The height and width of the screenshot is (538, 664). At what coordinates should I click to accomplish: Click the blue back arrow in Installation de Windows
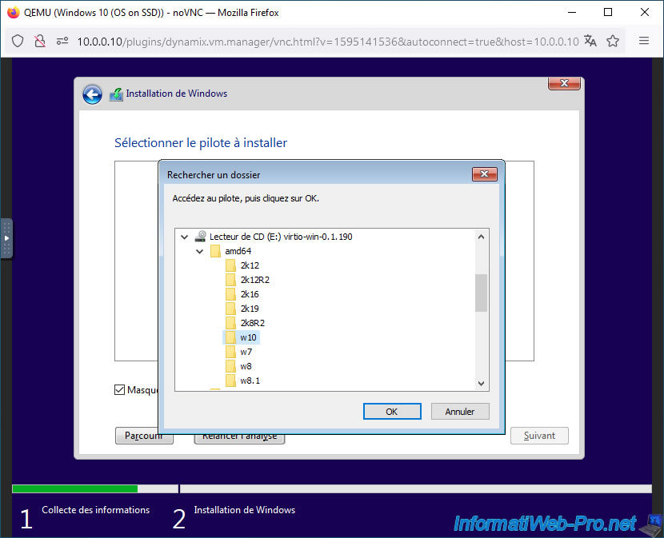tap(92, 94)
